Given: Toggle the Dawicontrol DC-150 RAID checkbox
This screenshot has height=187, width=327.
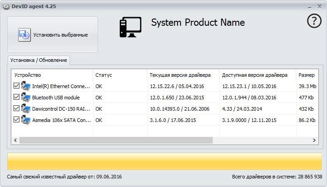Looking at the screenshot, I should pyautogui.click(x=16, y=108).
